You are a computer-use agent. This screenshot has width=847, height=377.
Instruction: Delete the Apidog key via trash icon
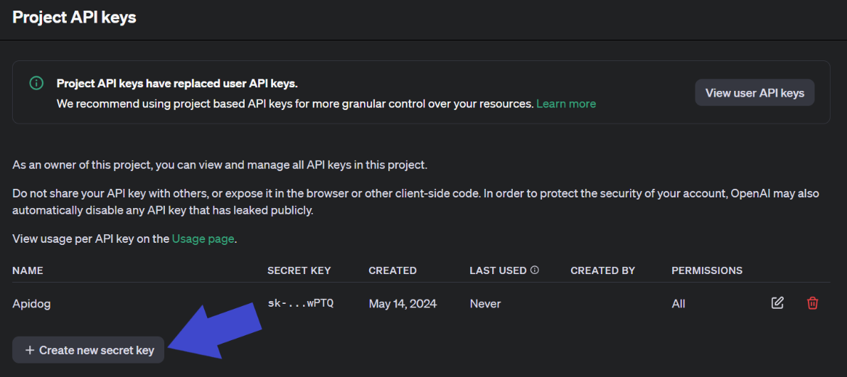[x=812, y=303]
